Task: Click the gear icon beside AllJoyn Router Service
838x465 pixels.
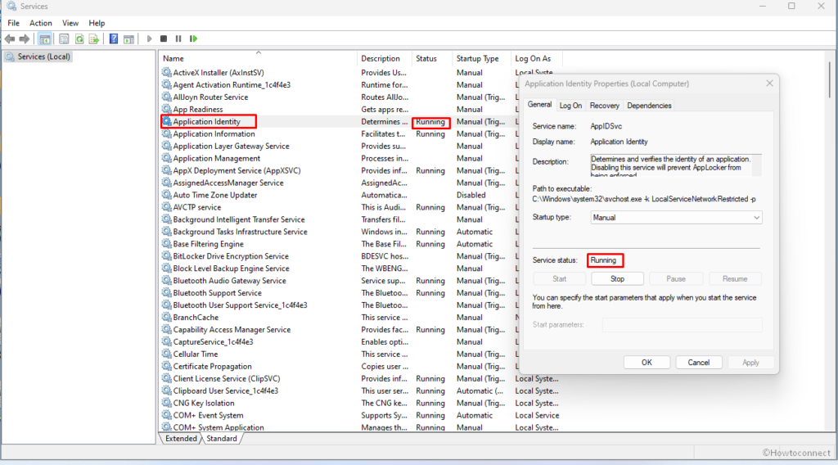Action: pos(167,97)
